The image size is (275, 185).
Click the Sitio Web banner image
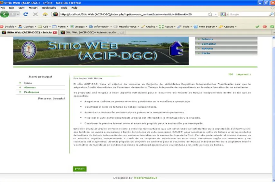(101, 51)
